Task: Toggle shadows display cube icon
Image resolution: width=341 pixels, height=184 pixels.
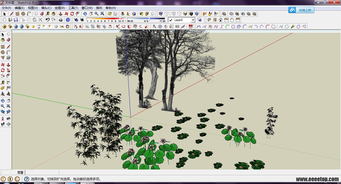Action: [82, 19]
